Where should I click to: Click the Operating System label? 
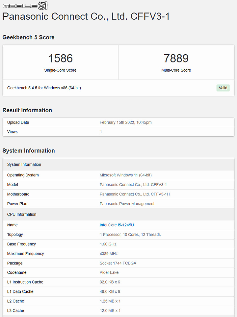[23, 175]
